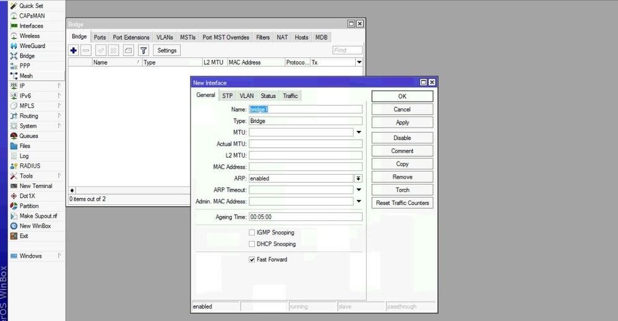This screenshot has width=618, height=321.
Task: Open the Wireless sidebar entry
Action: point(29,36)
